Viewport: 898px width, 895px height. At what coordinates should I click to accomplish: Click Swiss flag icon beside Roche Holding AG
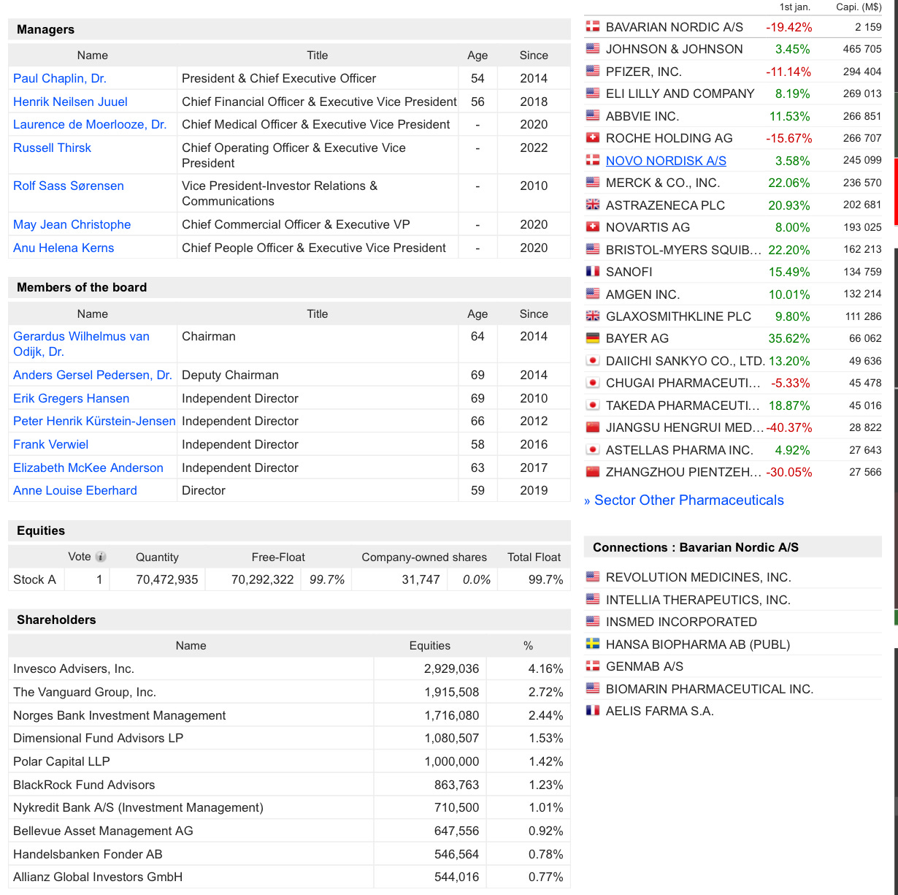pyautogui.click(x=593, y=138)
